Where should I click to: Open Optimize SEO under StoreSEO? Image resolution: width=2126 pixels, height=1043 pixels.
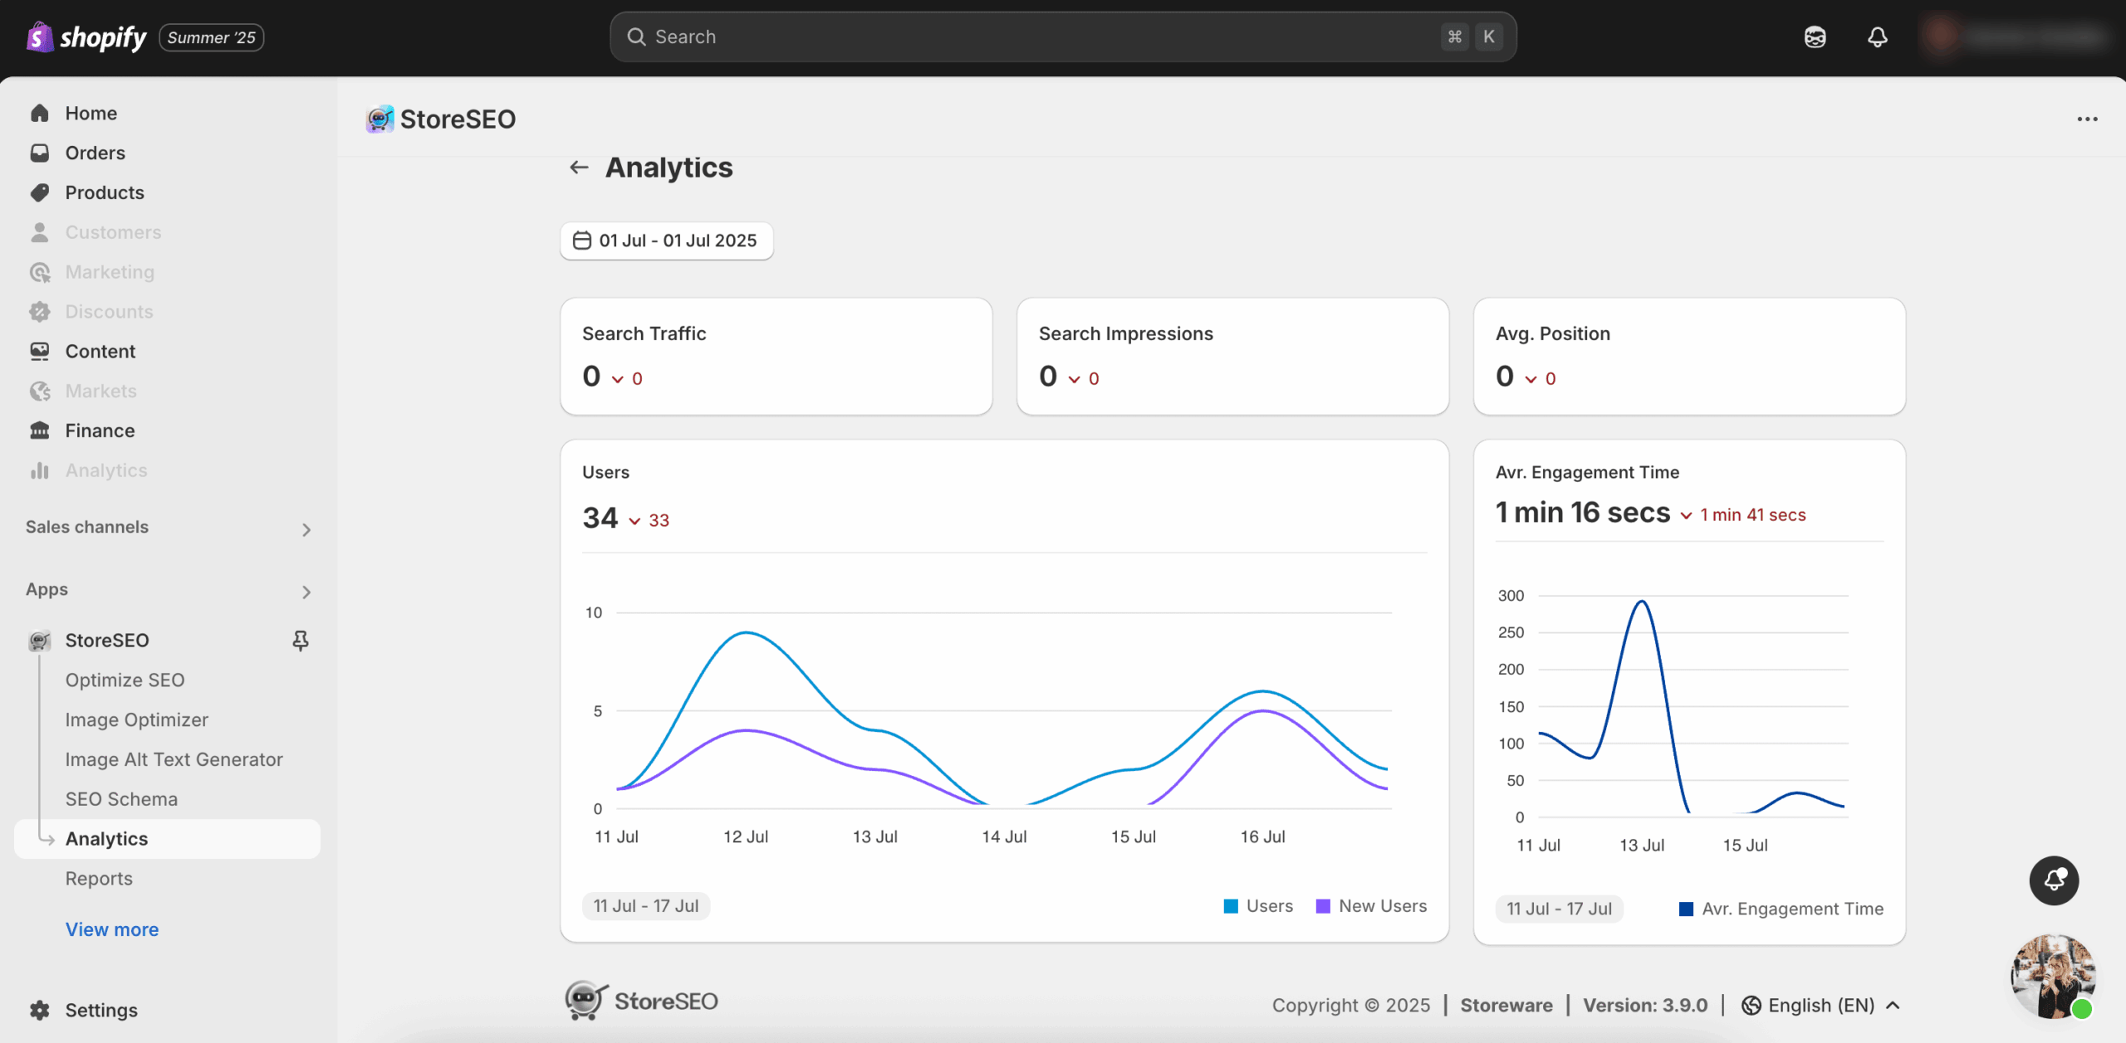(125, 680)
